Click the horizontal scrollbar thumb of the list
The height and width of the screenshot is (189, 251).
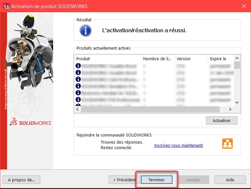[150, 109]
